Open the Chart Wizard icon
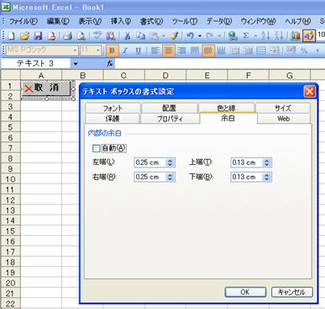The height and width of the screenshot is (309, 325). 296,36
